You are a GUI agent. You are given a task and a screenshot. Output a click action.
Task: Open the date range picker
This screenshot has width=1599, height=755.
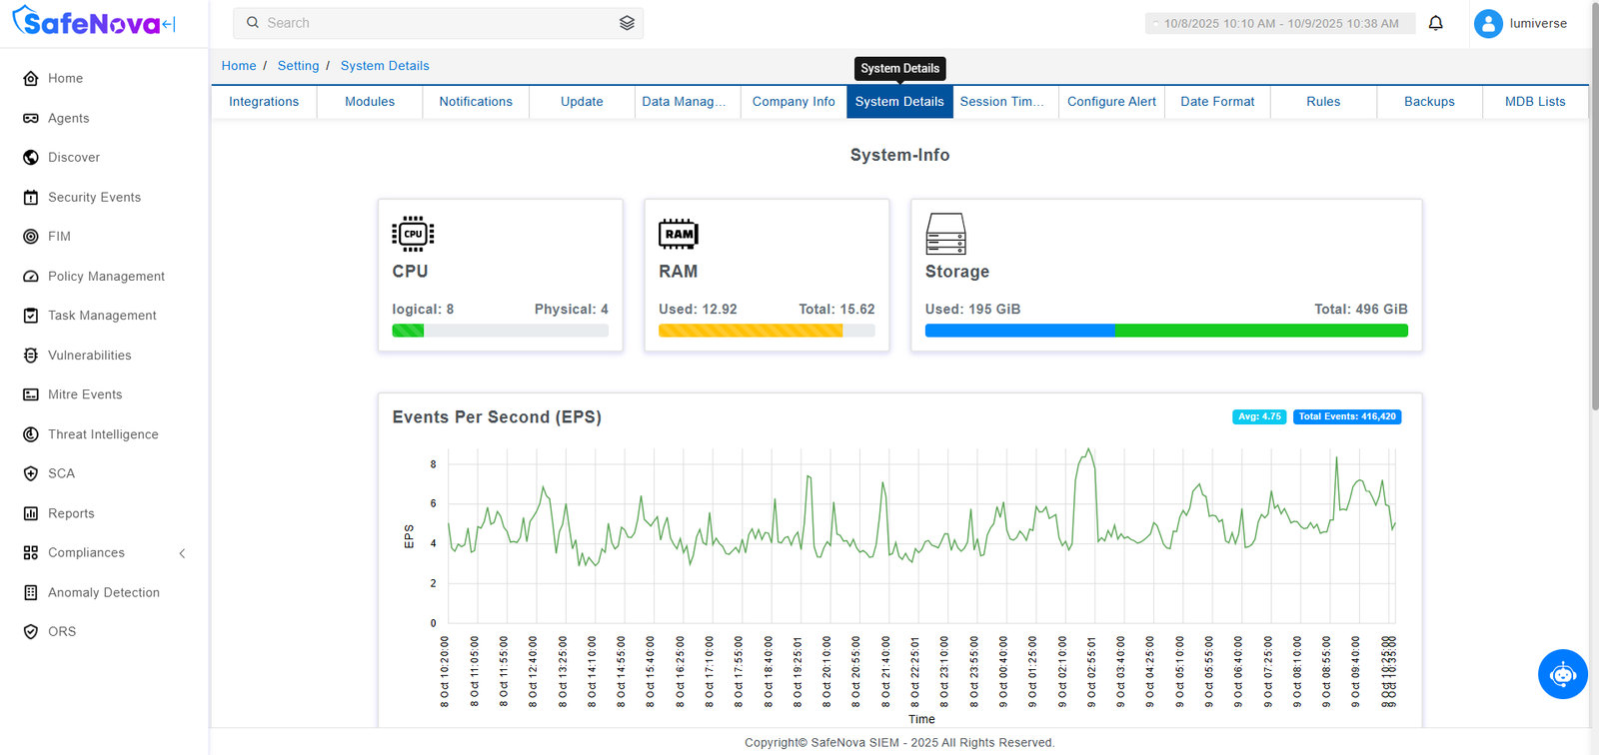click(x=1280, y=24)
